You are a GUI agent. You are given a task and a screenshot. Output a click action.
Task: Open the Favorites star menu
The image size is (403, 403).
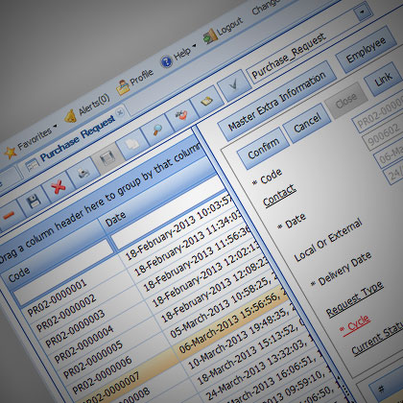pyautogui.click(x=10, y=153)
